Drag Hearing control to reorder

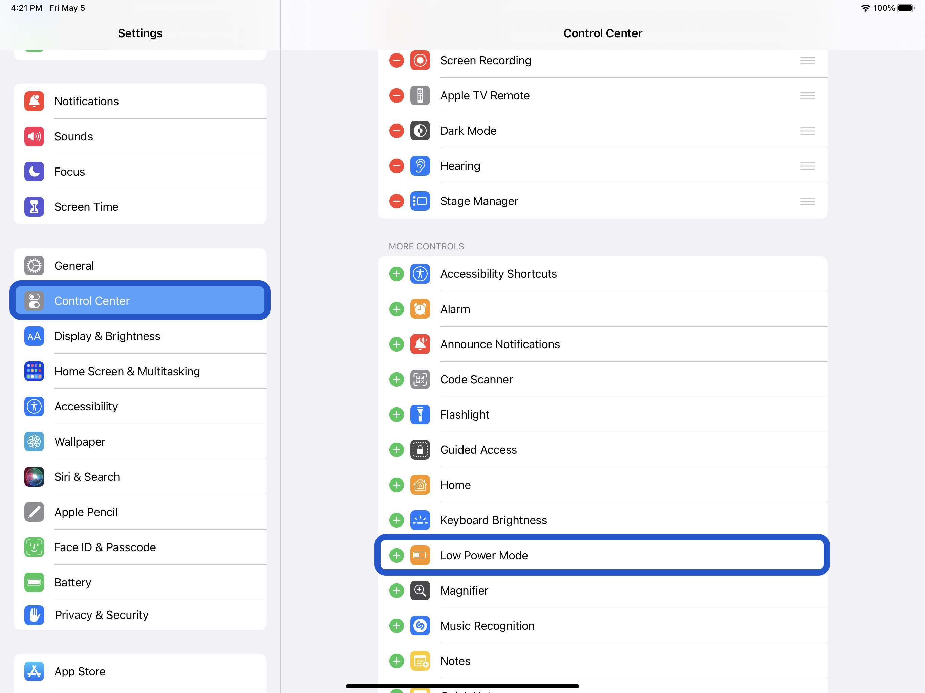click(x=807, y=166)
